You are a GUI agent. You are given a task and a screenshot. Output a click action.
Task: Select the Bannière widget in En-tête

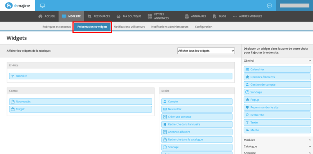(121, 76)
